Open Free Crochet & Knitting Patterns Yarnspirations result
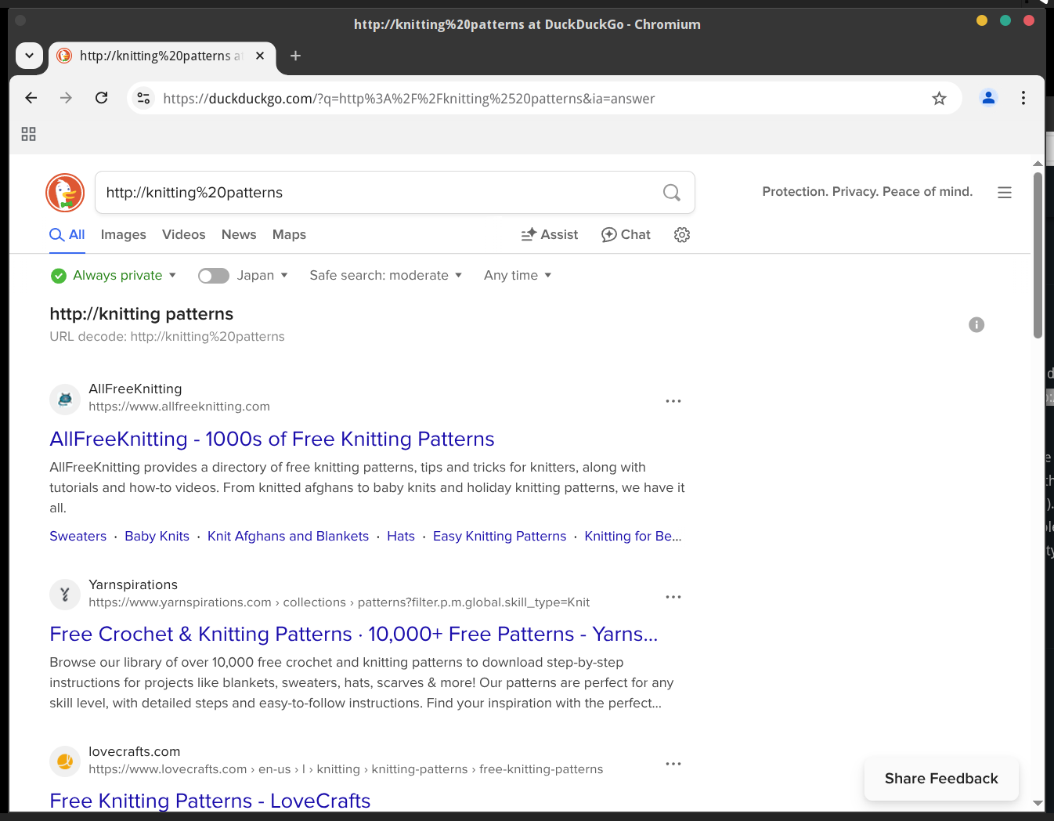The height and width of the screenshot is (821, 1054). 353,634
